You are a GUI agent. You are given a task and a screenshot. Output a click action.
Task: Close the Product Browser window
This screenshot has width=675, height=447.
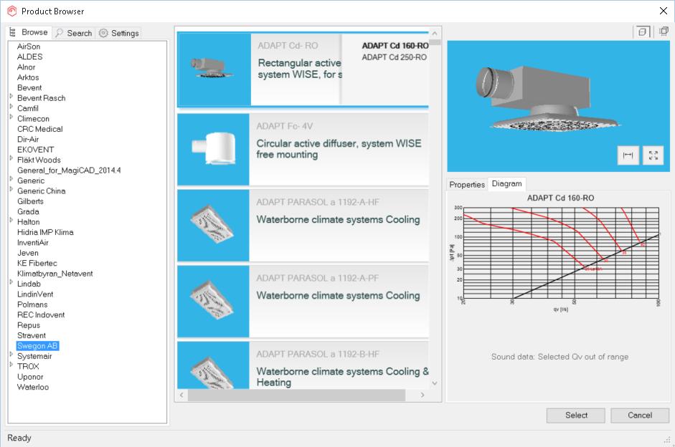(x=664, y=11)
